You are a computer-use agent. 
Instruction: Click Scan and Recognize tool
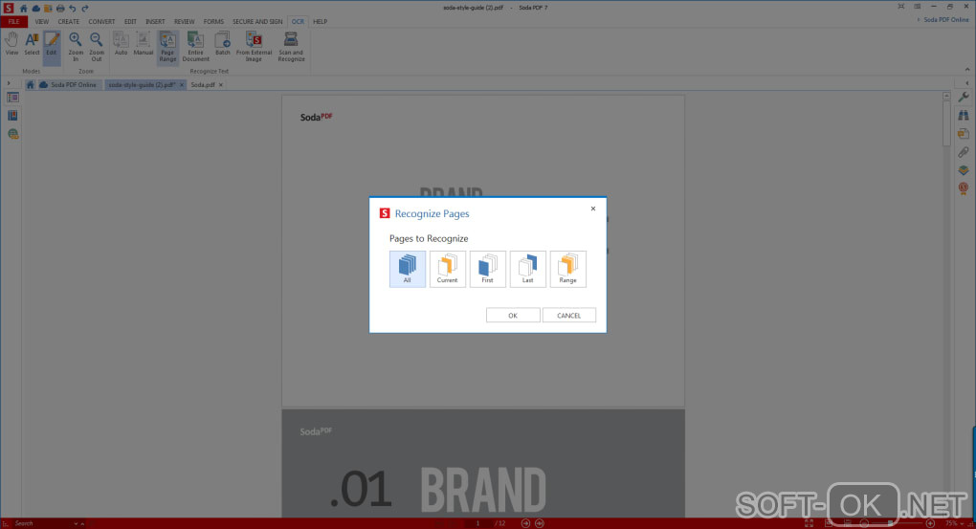tap(291, 47)
